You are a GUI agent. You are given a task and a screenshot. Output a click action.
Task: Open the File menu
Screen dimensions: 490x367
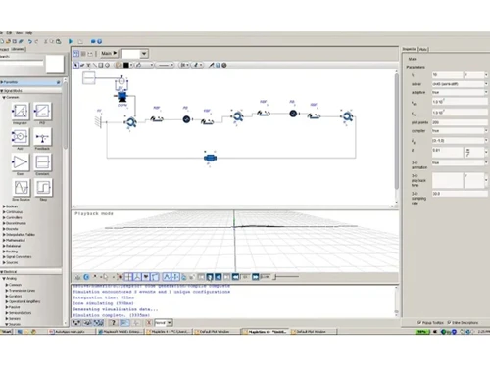pyautogui.click(x=1, y=33)
